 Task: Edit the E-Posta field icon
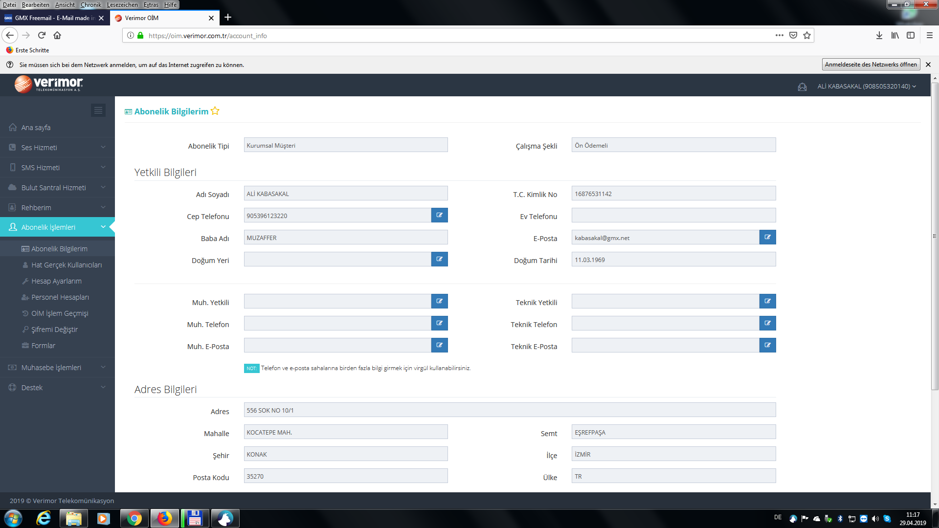point(767,237)
